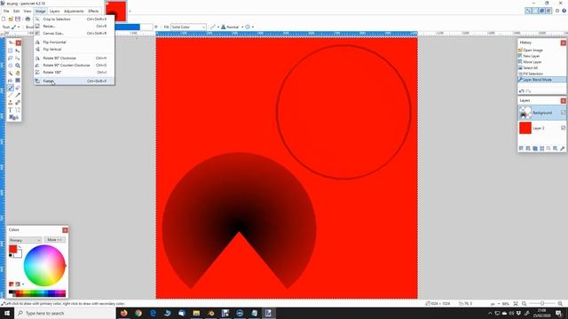Select the Layer 2 thumbnail
Screen dimensions: 568x319
[x=525, y=128]
